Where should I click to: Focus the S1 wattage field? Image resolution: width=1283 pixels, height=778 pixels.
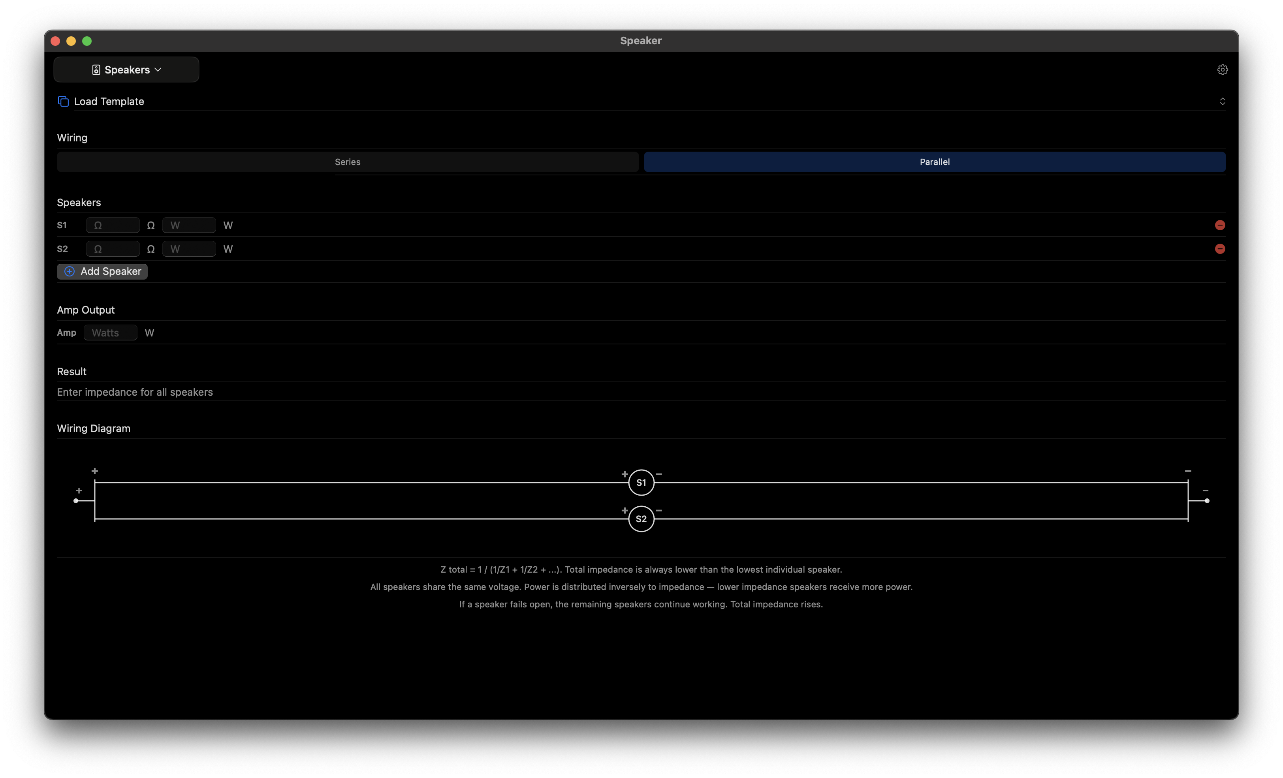click(189, 226)
